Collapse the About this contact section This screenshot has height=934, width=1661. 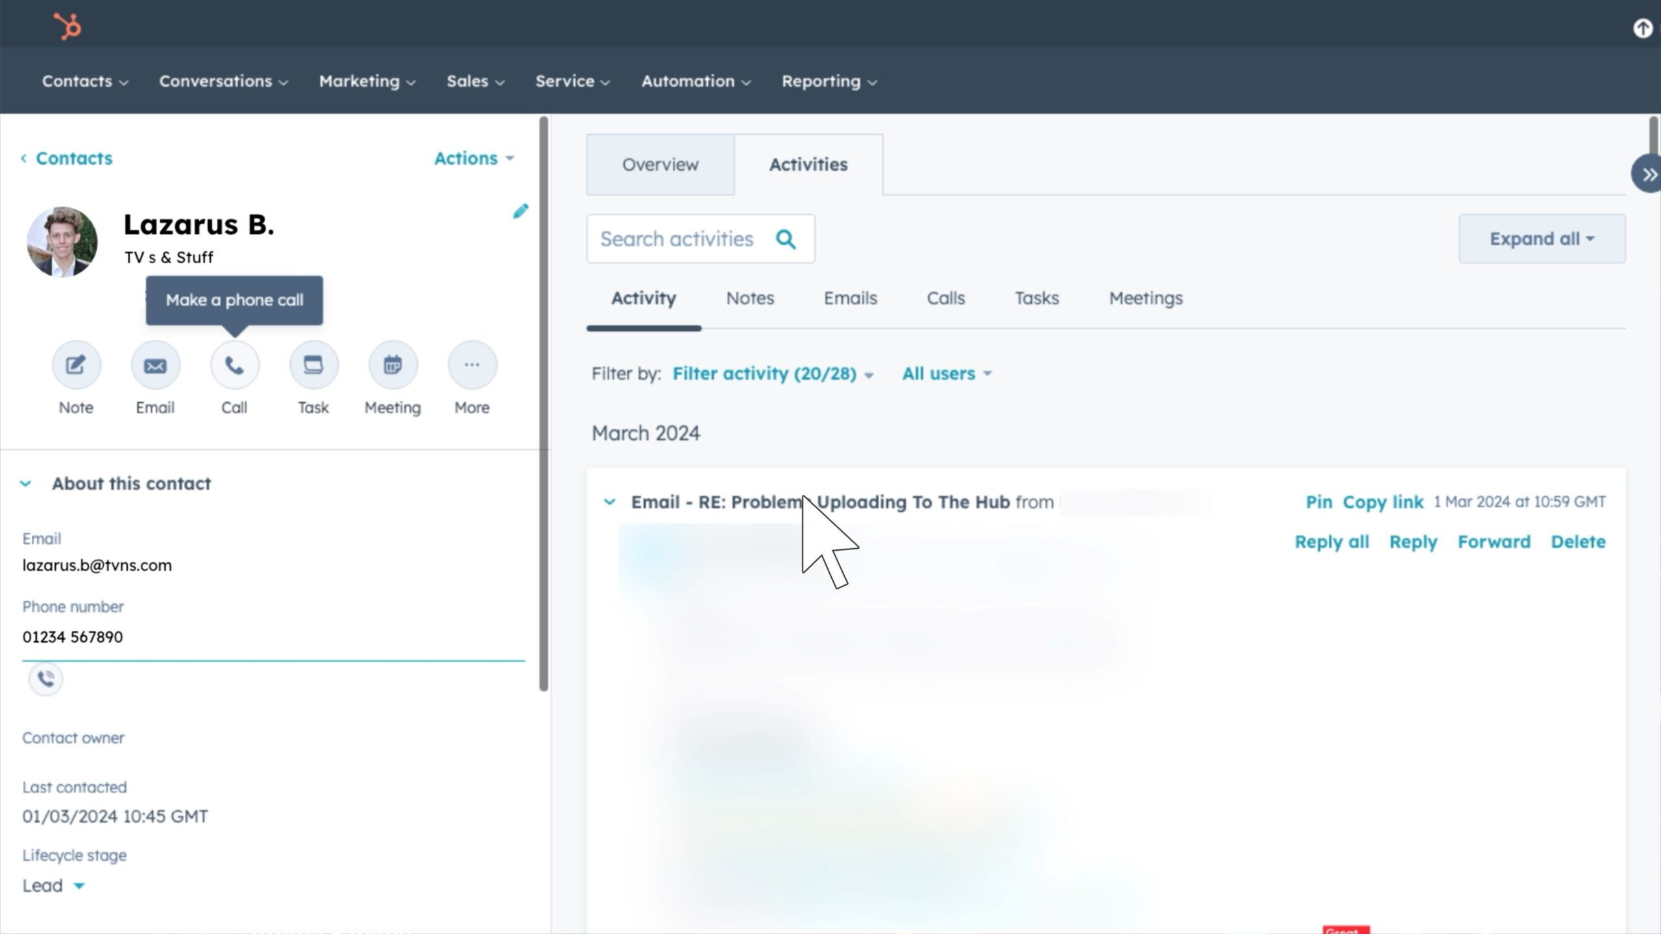26,484
